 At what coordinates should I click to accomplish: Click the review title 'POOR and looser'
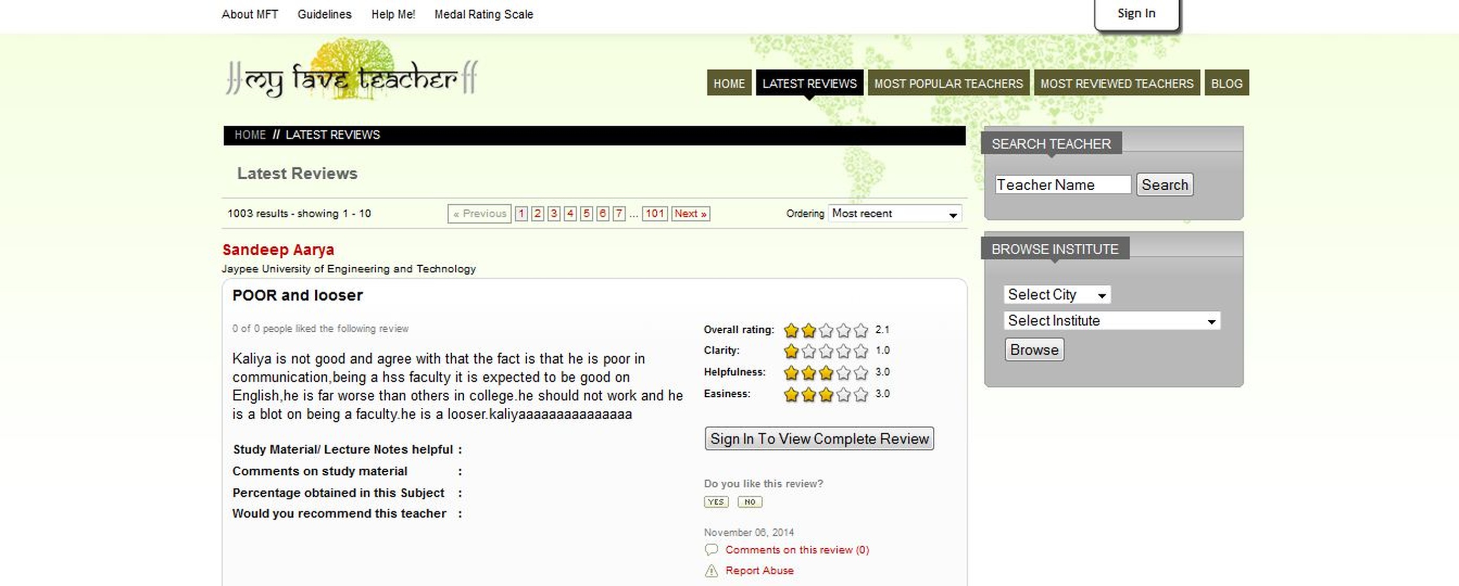(297, 295)
